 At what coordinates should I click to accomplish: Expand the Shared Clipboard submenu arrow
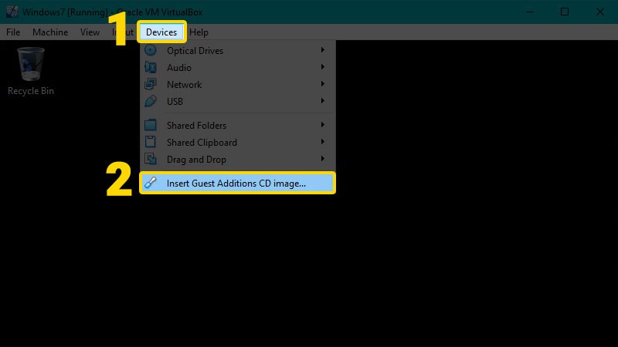[322, 142]
